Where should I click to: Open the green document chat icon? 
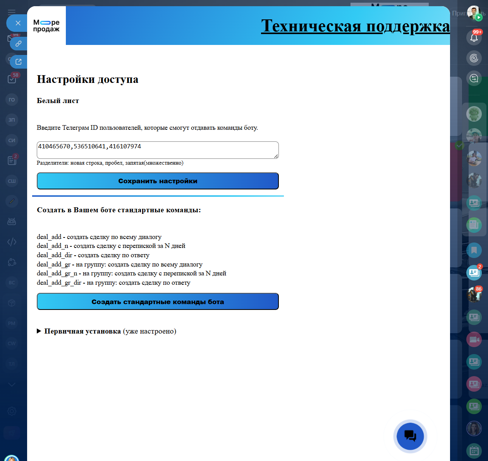(474, 225)
